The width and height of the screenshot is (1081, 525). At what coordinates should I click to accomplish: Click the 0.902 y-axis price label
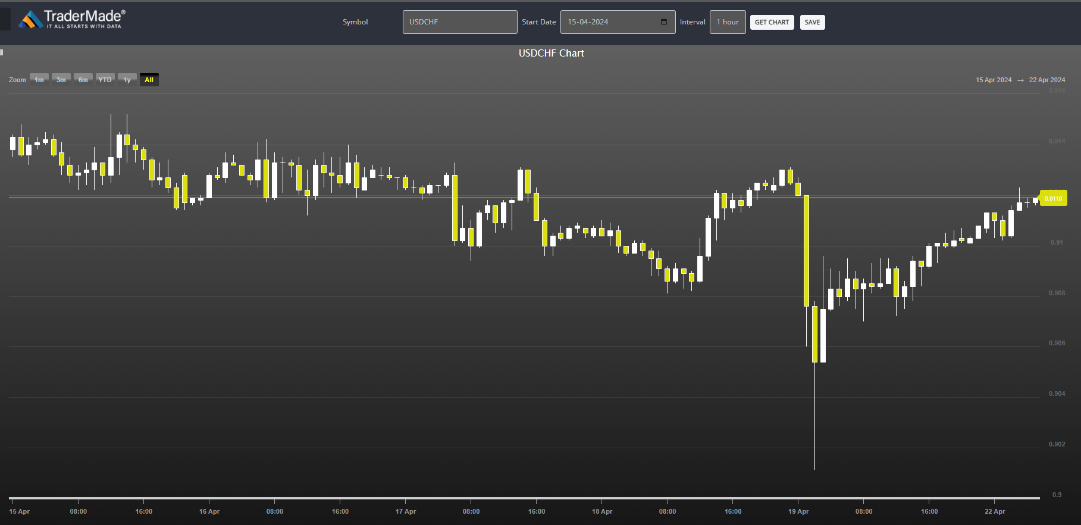[1057, 444]
